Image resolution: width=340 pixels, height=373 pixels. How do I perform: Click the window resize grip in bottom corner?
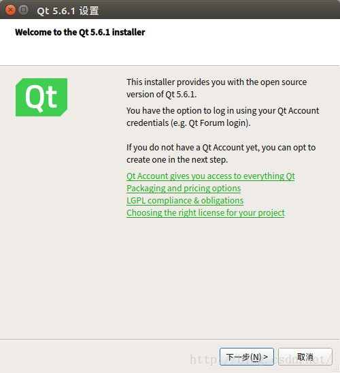[x=336, y=369]
